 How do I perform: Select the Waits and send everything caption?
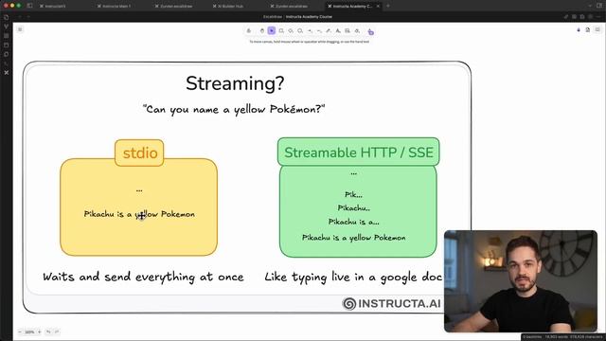click(x=143, y=277)
